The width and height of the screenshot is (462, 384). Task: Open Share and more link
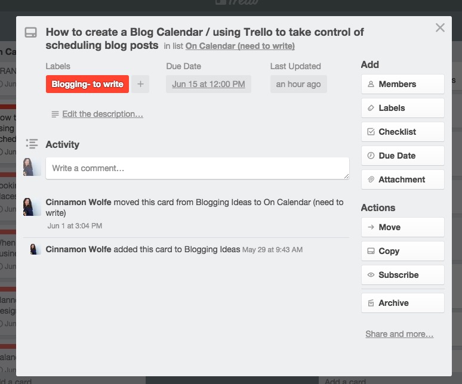click(399, 334)
